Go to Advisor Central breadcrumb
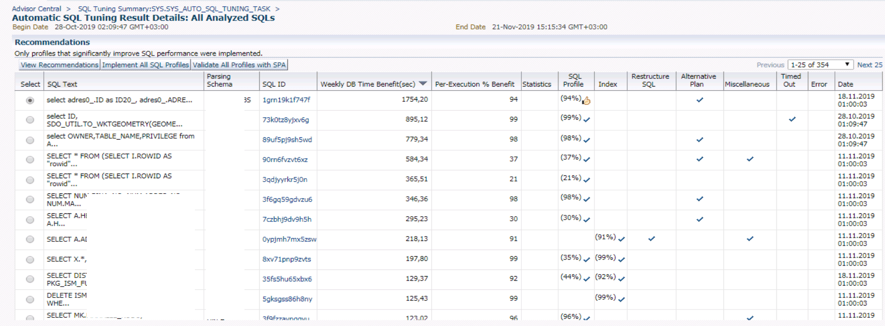The height and width of the screenshot is (326, 885). click(x=37, y=9)
